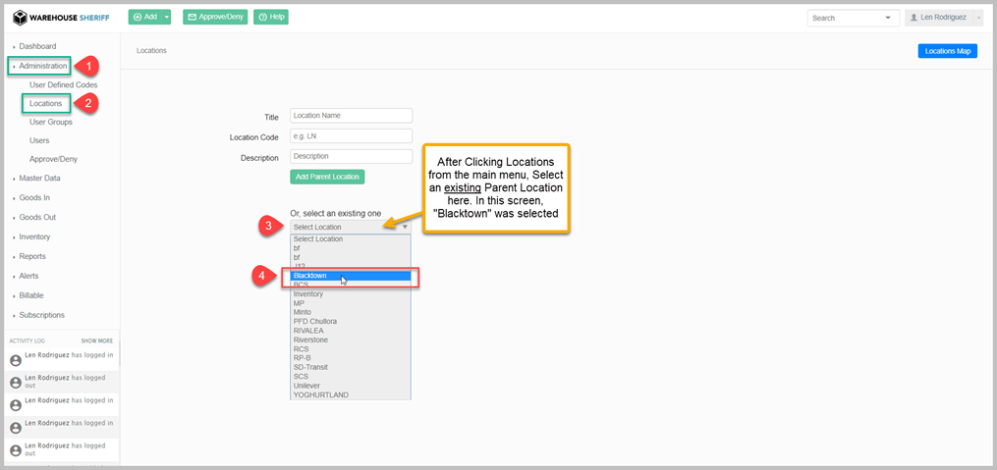Click Show More in the activity log
The width and height of the screenshot is (997, 470).
96,340
